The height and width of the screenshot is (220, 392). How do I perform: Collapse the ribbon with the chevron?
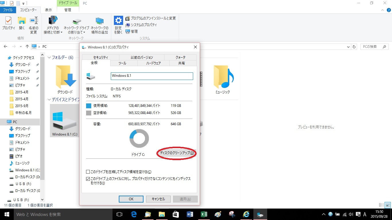(382, 10)
